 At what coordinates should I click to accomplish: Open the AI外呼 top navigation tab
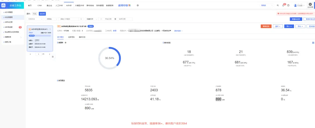click(69, 6)
